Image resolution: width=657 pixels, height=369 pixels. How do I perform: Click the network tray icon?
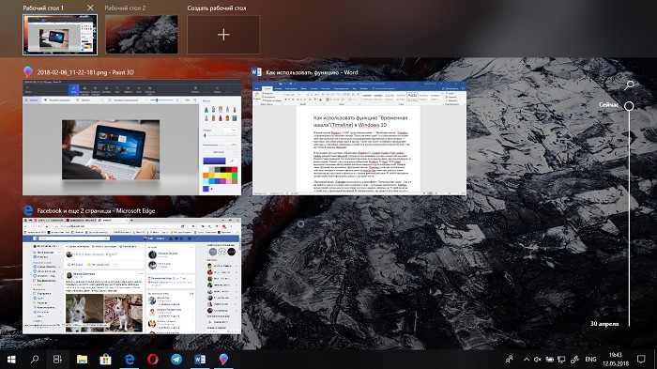point(561,360)
